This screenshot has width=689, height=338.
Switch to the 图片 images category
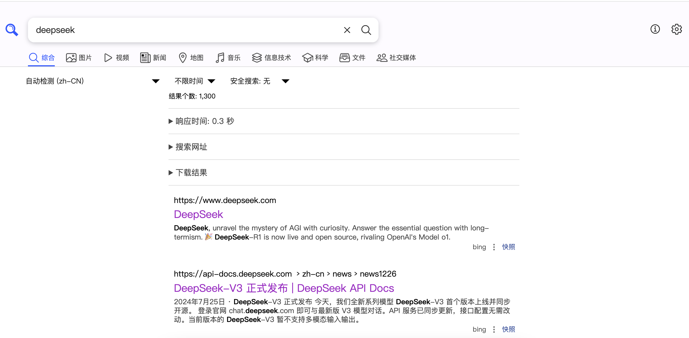pos(79,58)
